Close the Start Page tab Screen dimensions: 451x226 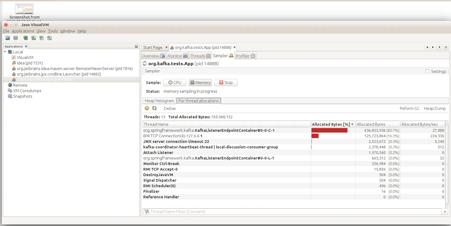click(166, 47)
